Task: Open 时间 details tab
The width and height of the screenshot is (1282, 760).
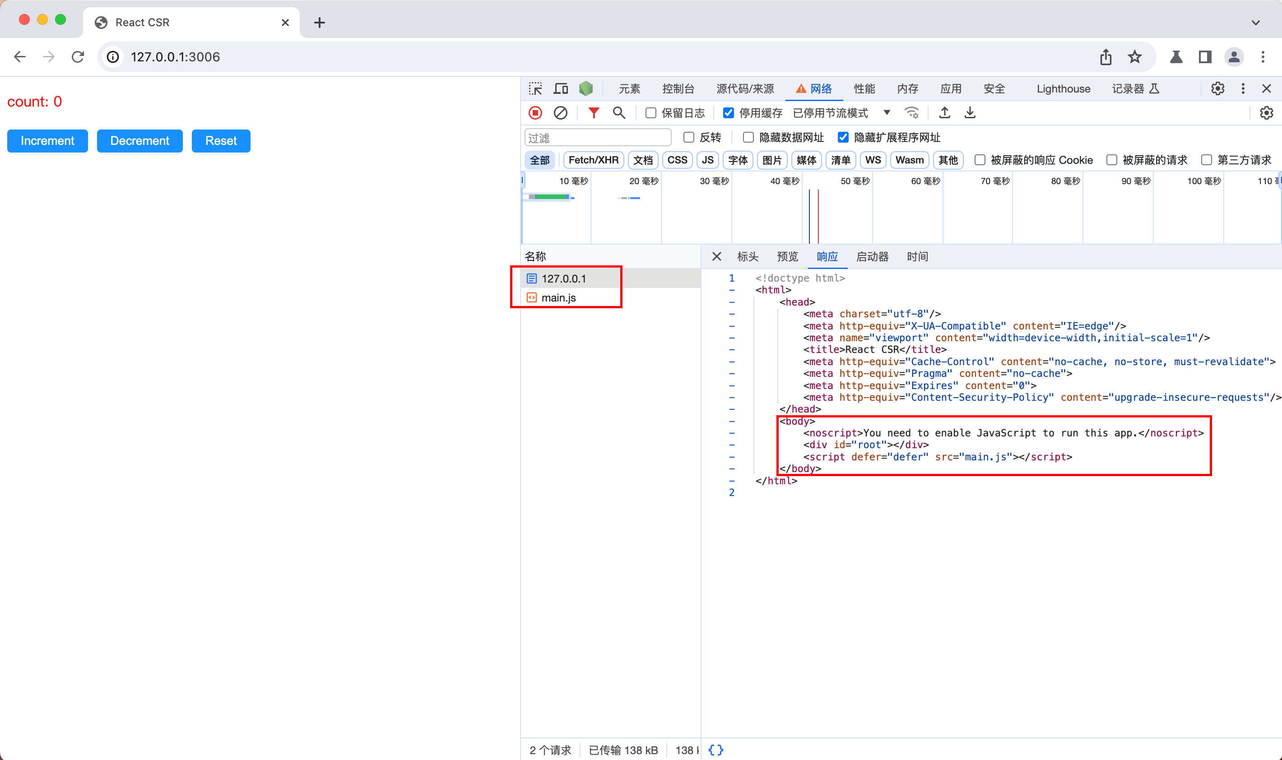Action: coord(917,257)
